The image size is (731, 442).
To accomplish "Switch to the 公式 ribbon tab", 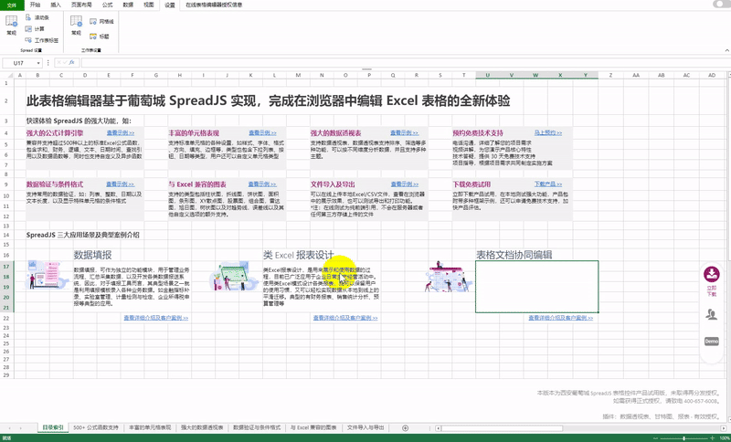I will (x=107, y=5).
